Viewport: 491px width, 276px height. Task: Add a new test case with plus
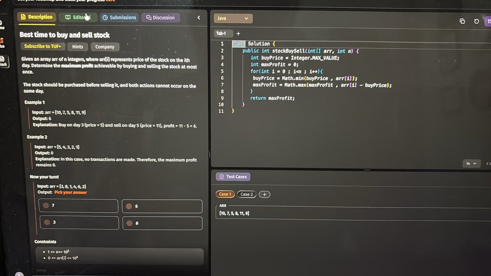coord(264,194)
